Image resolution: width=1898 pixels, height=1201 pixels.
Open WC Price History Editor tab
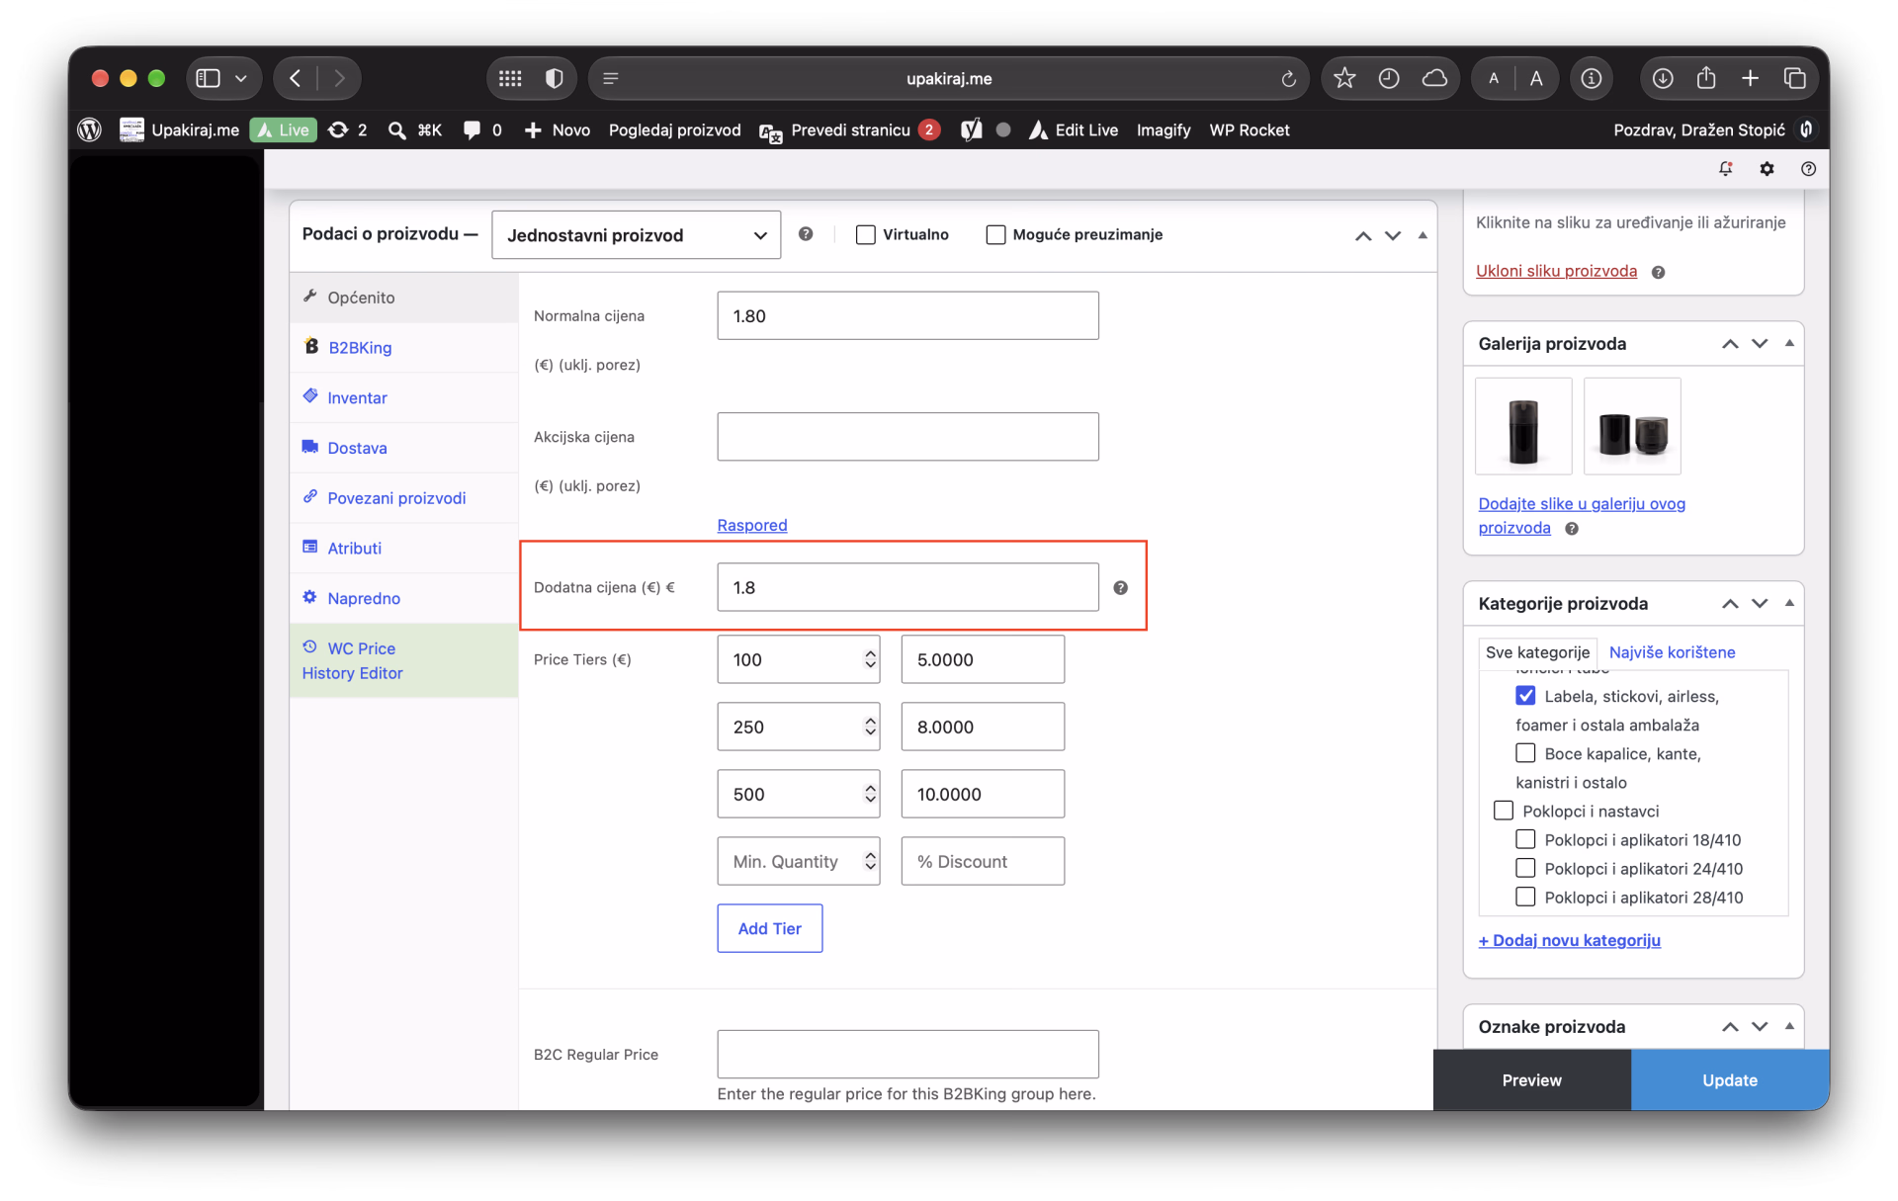(x=403, y=660)
